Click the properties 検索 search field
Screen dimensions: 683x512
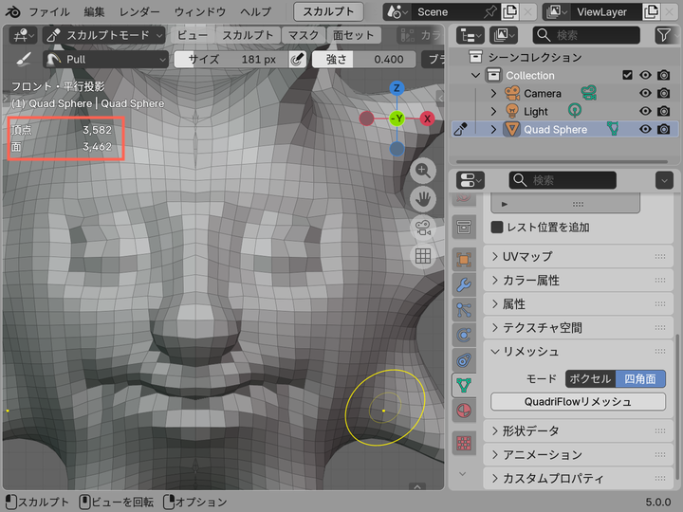pyautogui.click(x=563, y=180)
